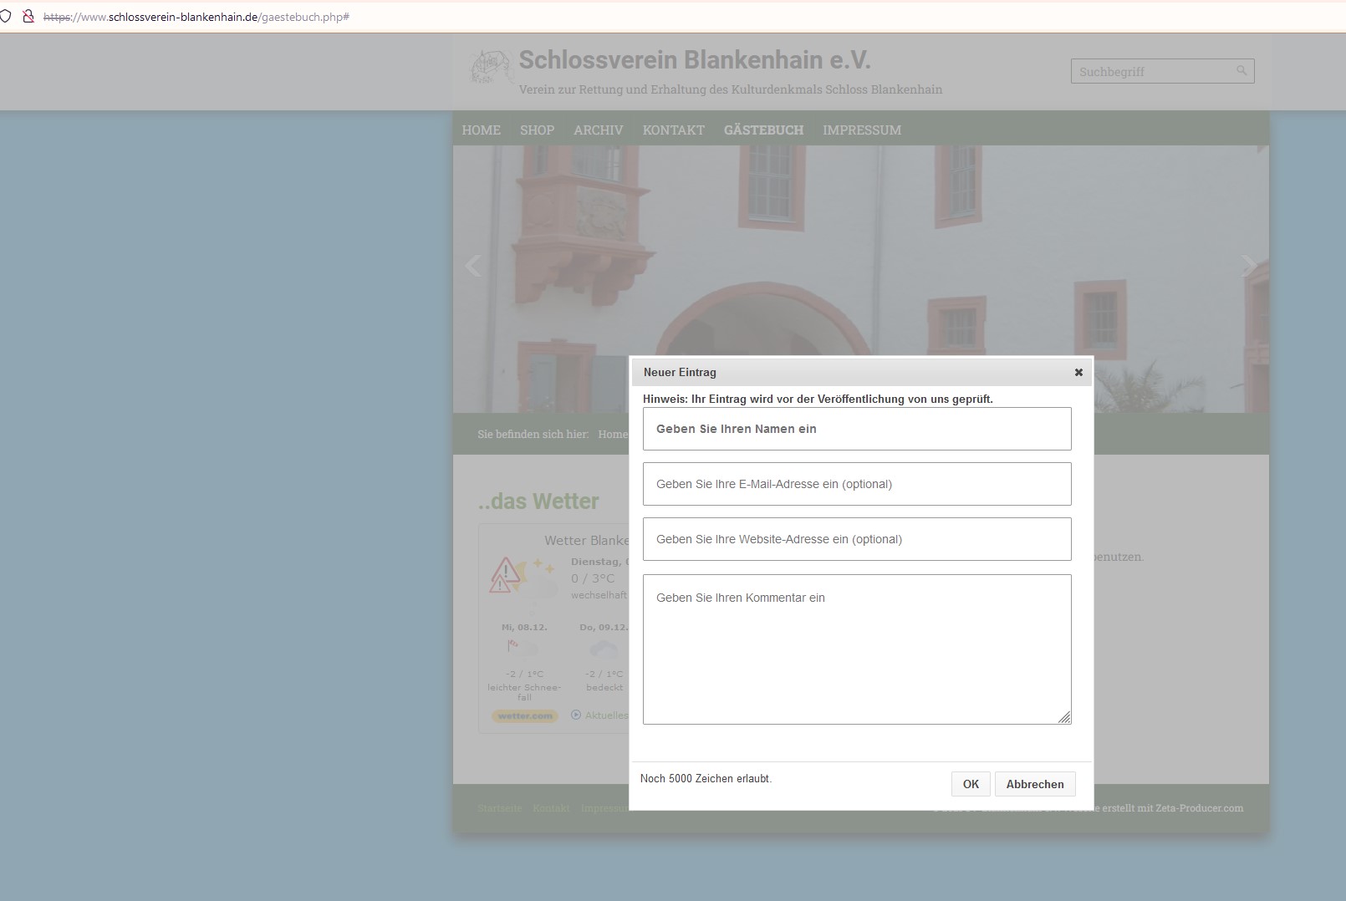
Task: Open the IMPRESSUM page
Action: click(862, 130)
